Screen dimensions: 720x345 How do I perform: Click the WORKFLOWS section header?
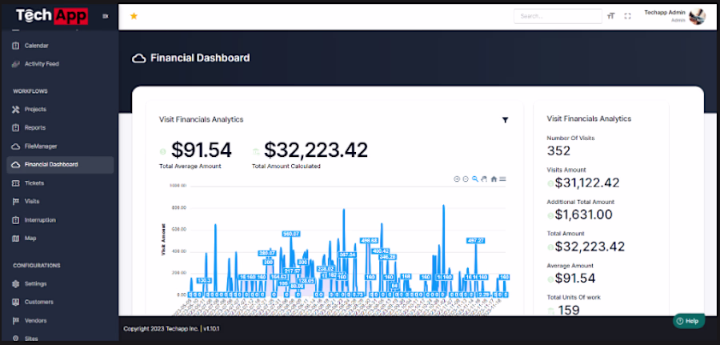(30, 91)
